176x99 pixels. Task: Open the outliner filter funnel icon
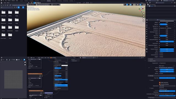[x=172, y=3]
